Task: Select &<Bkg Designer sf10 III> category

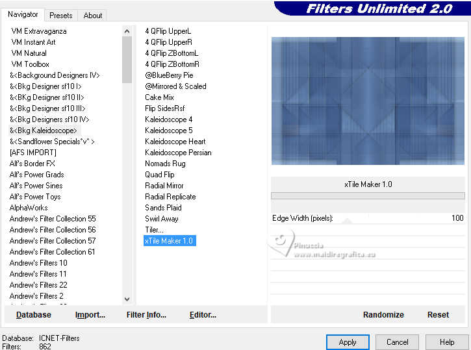Action: click(x=47, y=108)
